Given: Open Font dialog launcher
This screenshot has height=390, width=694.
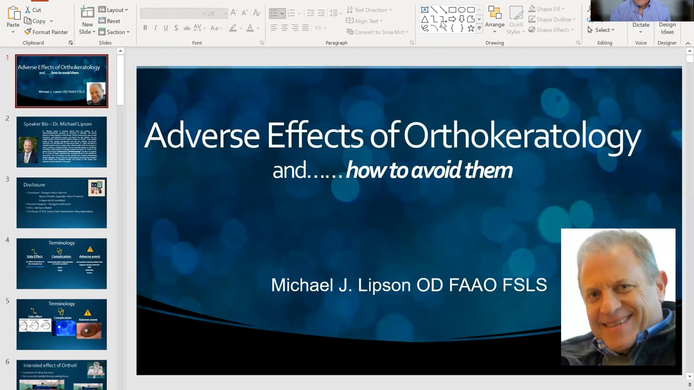Looking at the screenshot, I should click(x=261, y=43).
